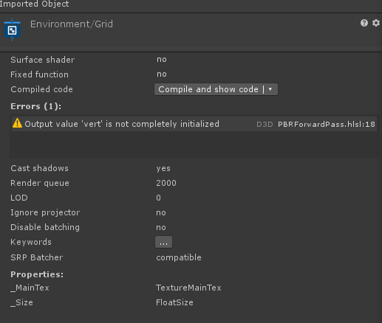
Task: Click the PBRForwardPass.hlsl:18 file reference
Action: (327, 124)
